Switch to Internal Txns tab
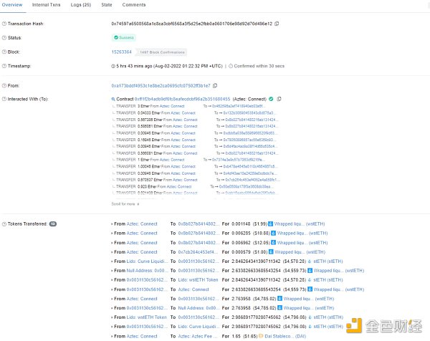The image size is (430, 341). coord(47,5)
